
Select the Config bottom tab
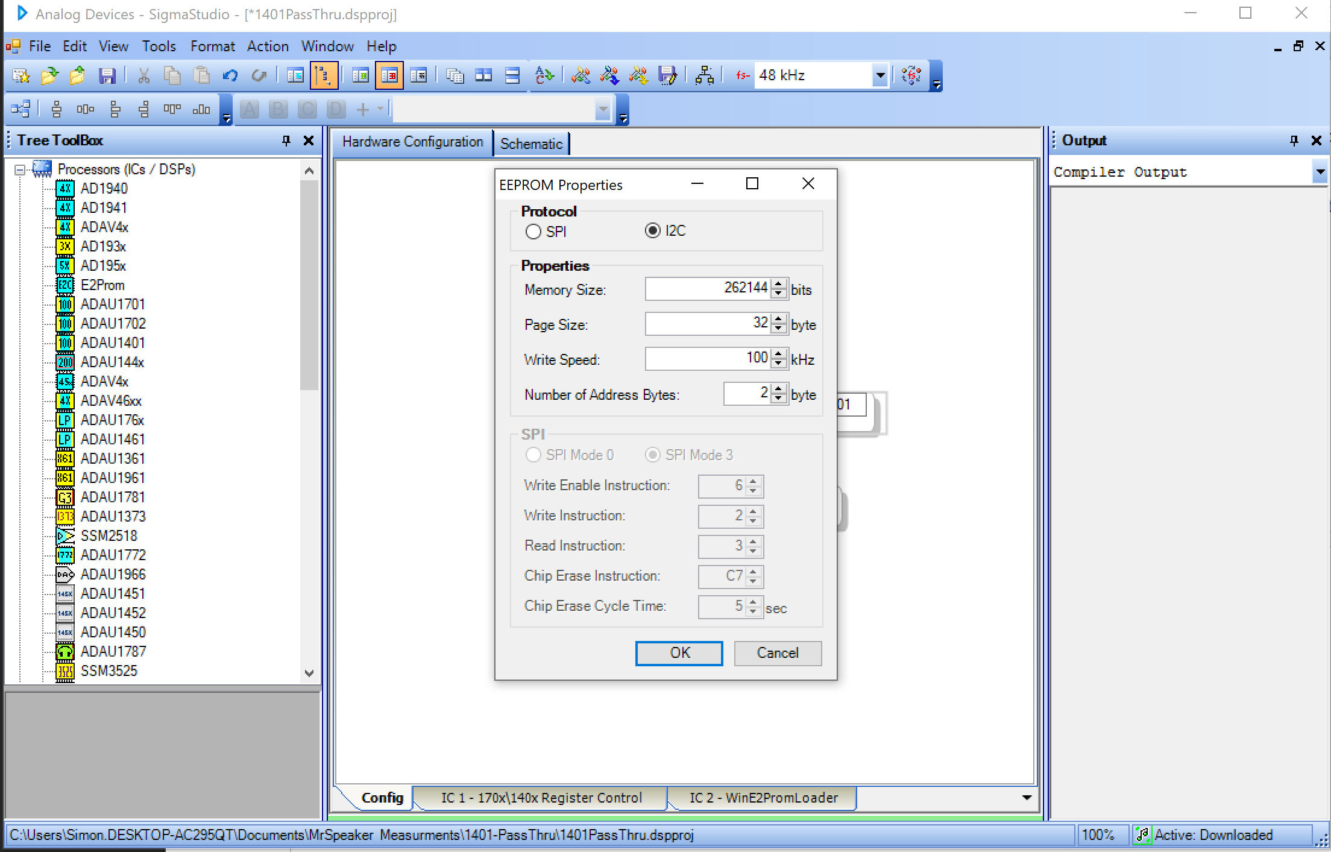pos(382,798)
